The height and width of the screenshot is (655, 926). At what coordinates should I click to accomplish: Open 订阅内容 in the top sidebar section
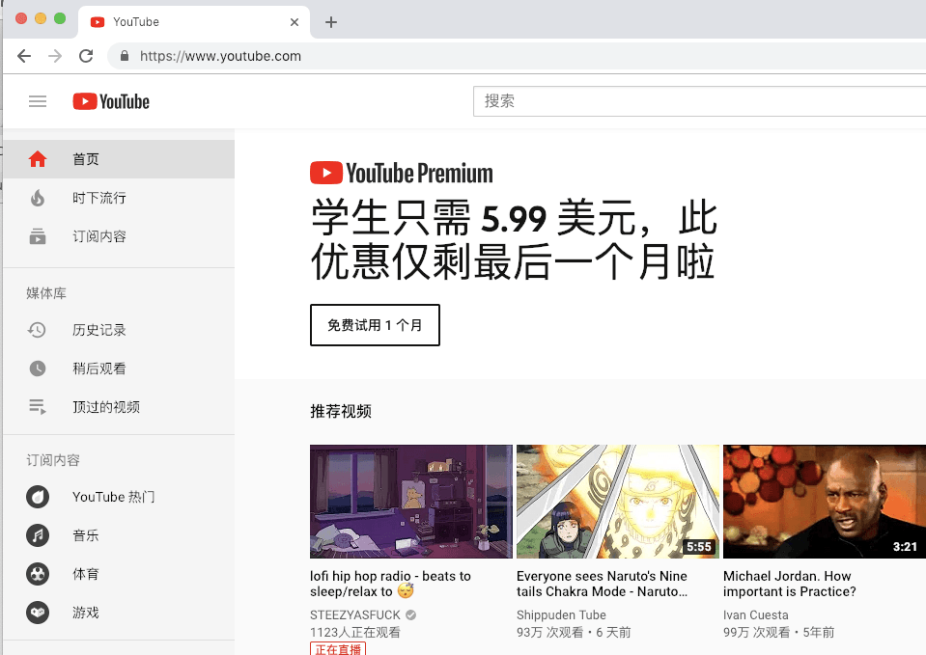[x=119, y=236]
